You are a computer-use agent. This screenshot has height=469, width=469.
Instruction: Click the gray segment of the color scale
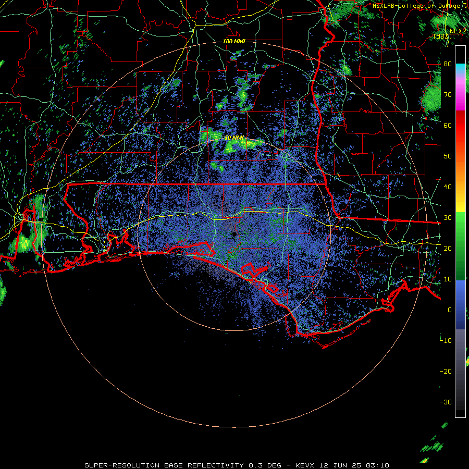pos(460,369)
